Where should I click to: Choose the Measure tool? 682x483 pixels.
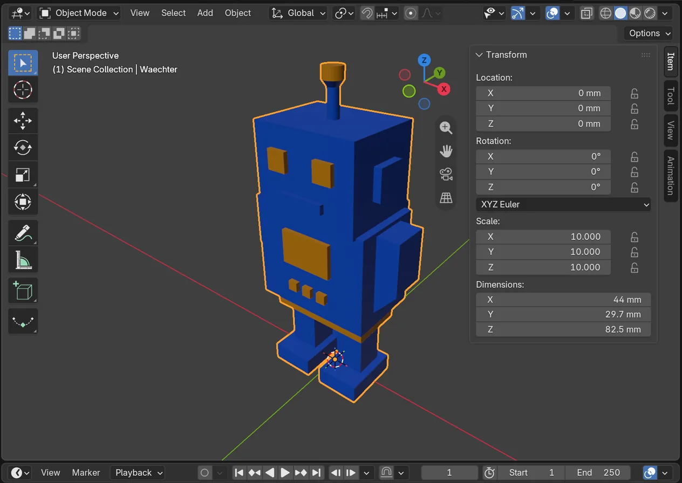[x=23, y=260]
